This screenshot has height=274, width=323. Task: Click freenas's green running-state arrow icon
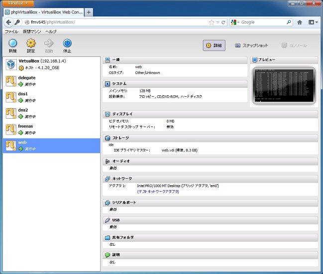click(20, 133)
